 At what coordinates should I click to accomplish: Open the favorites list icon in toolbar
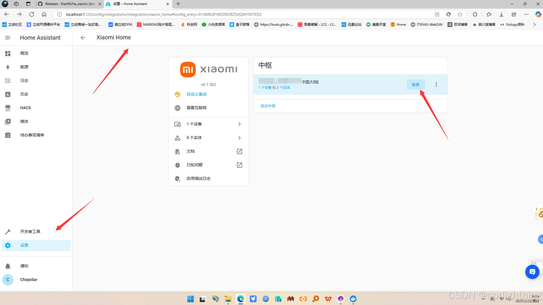click(489, 14)
